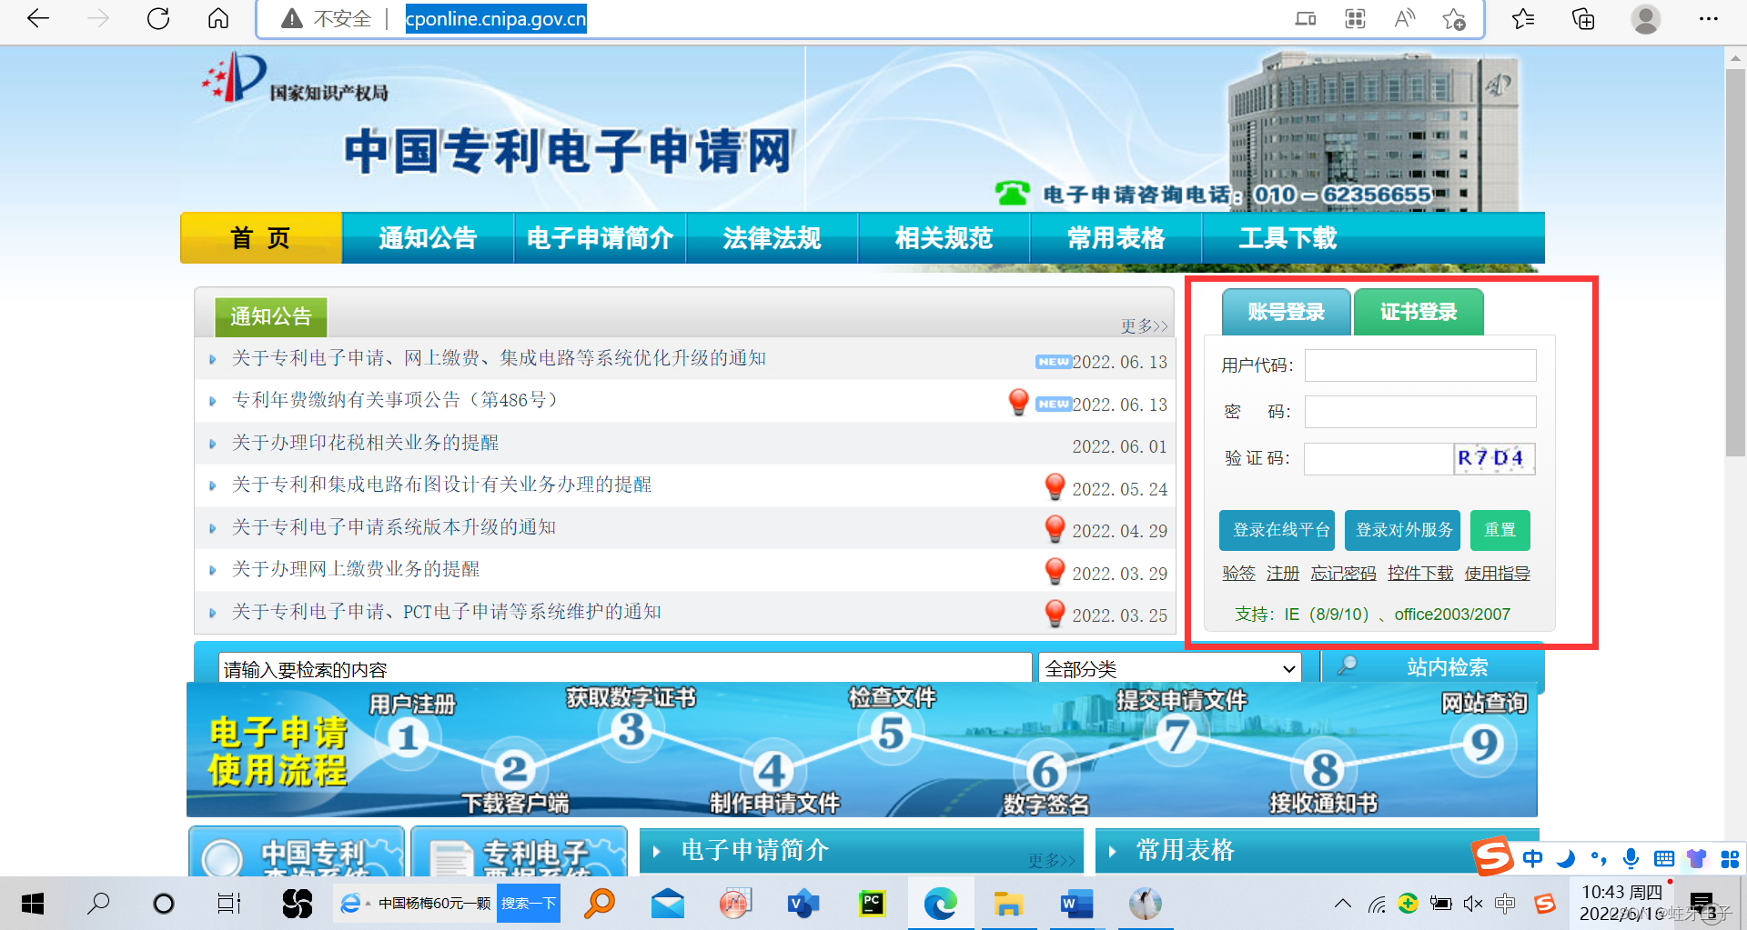Refresh the current page
The width and height of the screenshot is (1747, 930).
158,18
